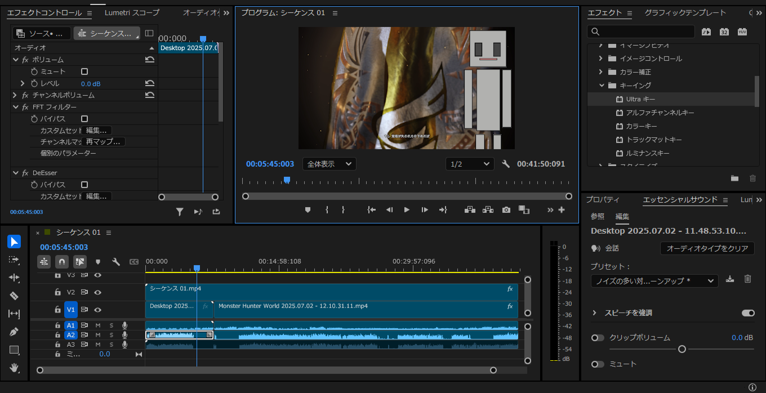Select the Track Select Forward tool
Viewport: 766px width, 393px height.
tap(15, 260)
